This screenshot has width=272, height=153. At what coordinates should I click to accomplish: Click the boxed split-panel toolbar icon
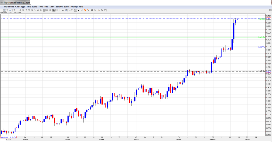pos(76,11)
